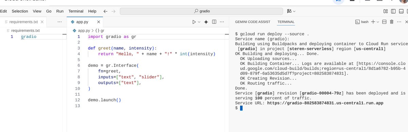Go back using the left arrow

point(105,11)
